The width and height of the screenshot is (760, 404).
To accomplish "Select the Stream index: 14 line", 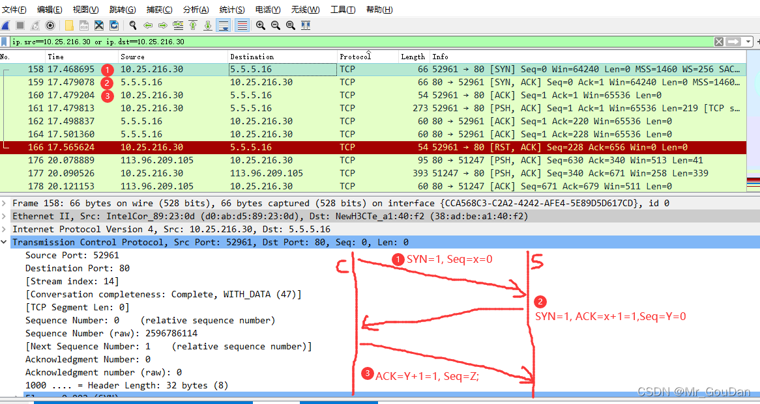I will tap(72, 282).
